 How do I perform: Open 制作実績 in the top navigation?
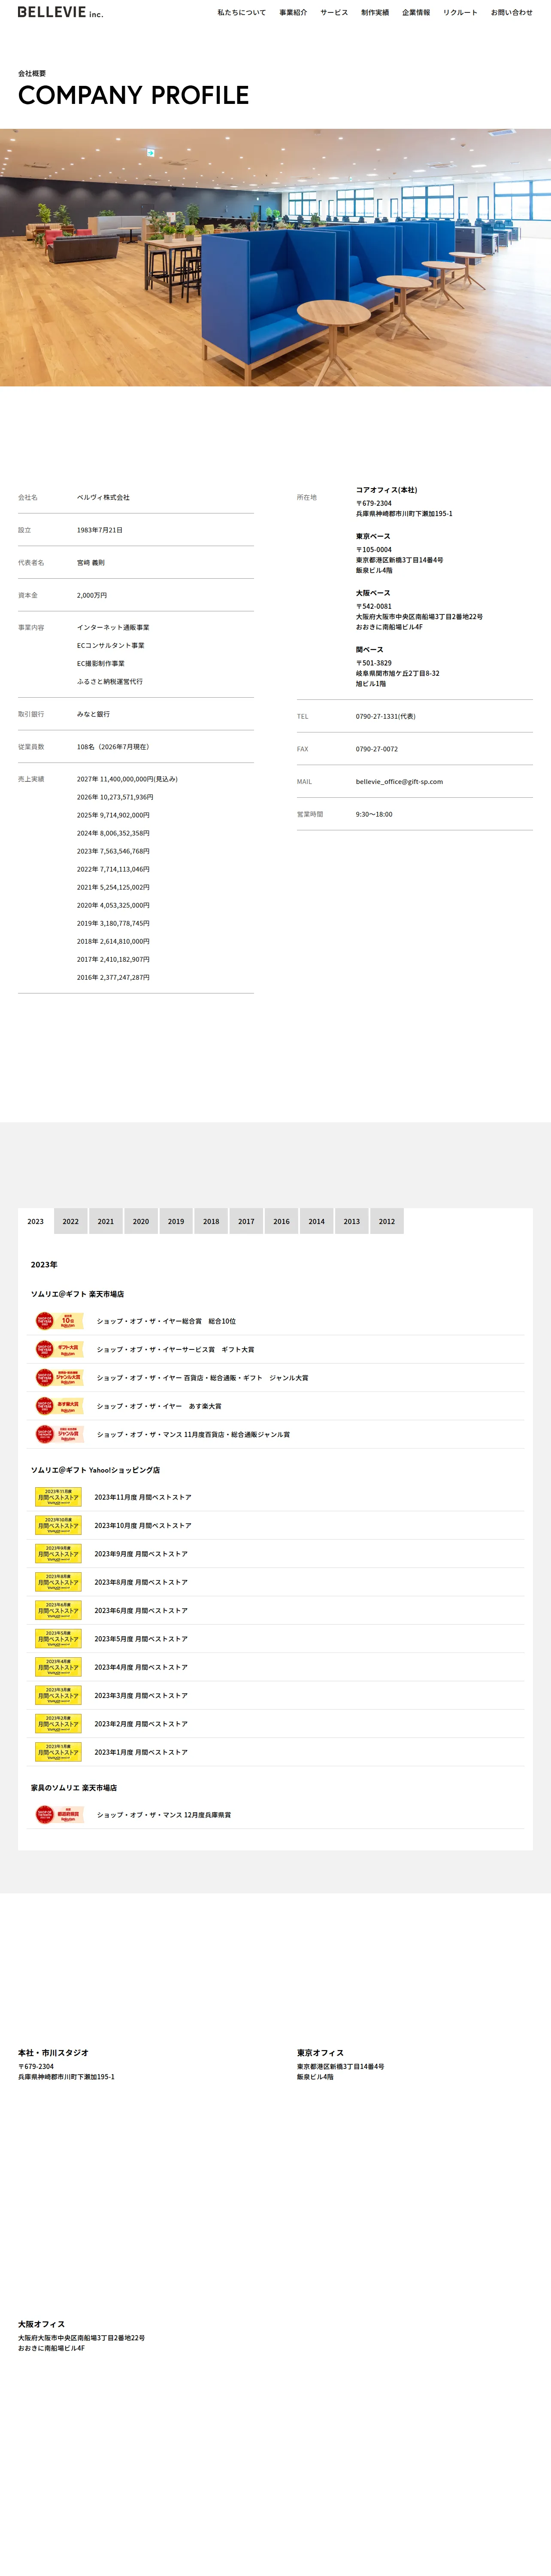tap(375, 13)
